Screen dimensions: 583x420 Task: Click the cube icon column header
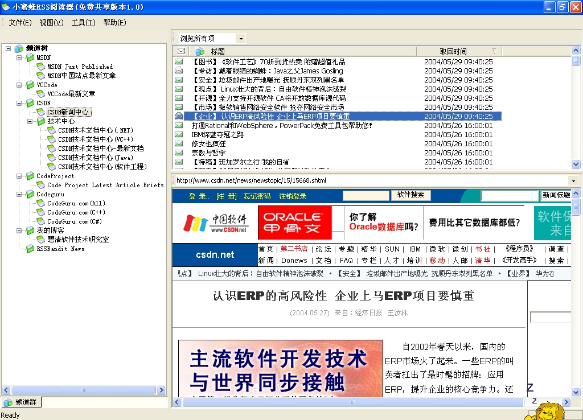(x=200, y=51)
